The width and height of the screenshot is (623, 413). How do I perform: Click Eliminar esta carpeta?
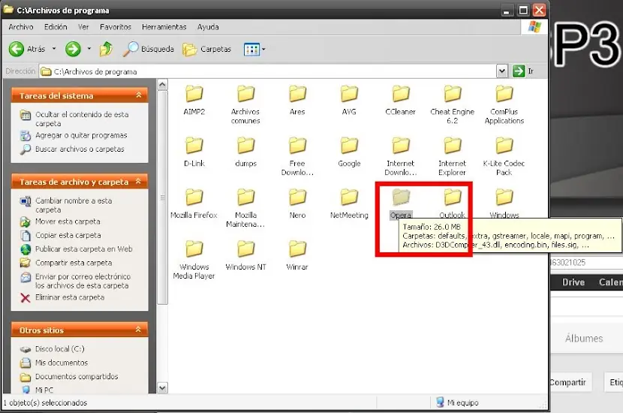(70, 297)
